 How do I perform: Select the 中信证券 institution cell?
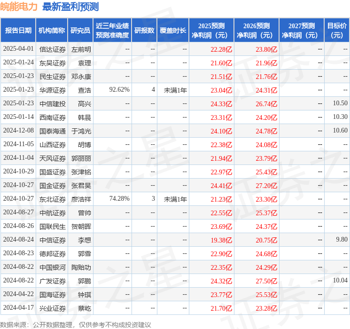tap(53, 240)
